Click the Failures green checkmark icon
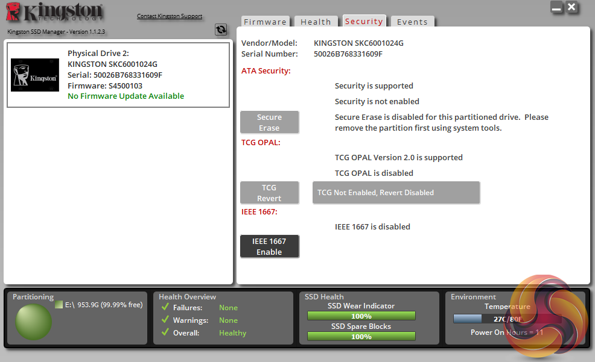The width and height of the screenshot is (595, 362). 164,308
